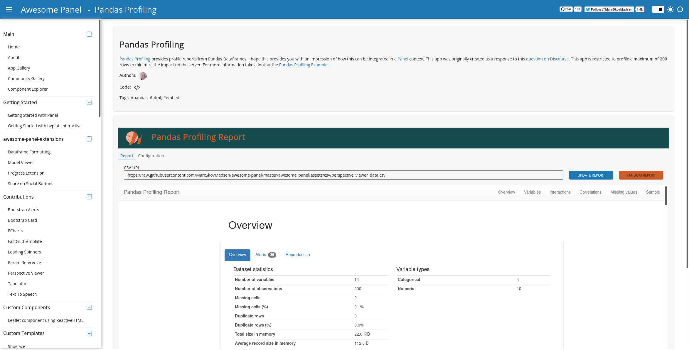Viewport: 689px width, 350px height.
Task: Click the Update Report button
Action: 591,175
